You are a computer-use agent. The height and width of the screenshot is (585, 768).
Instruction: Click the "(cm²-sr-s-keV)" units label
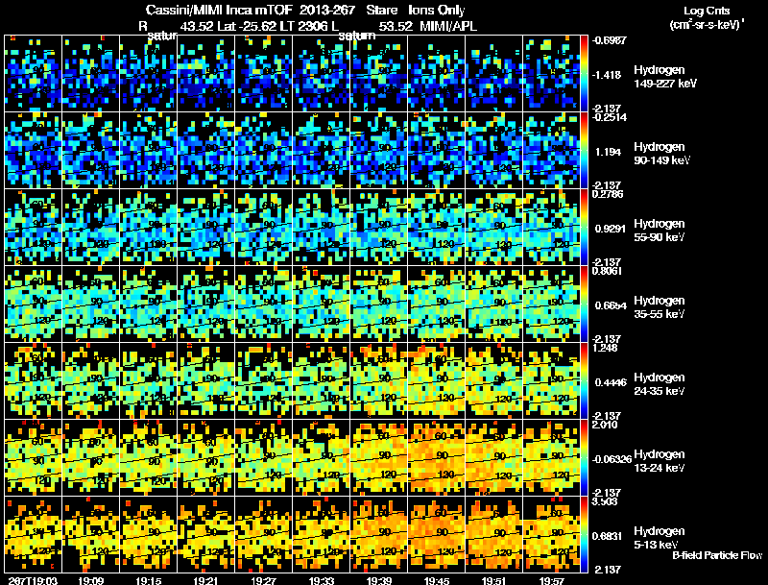(706, 24)
